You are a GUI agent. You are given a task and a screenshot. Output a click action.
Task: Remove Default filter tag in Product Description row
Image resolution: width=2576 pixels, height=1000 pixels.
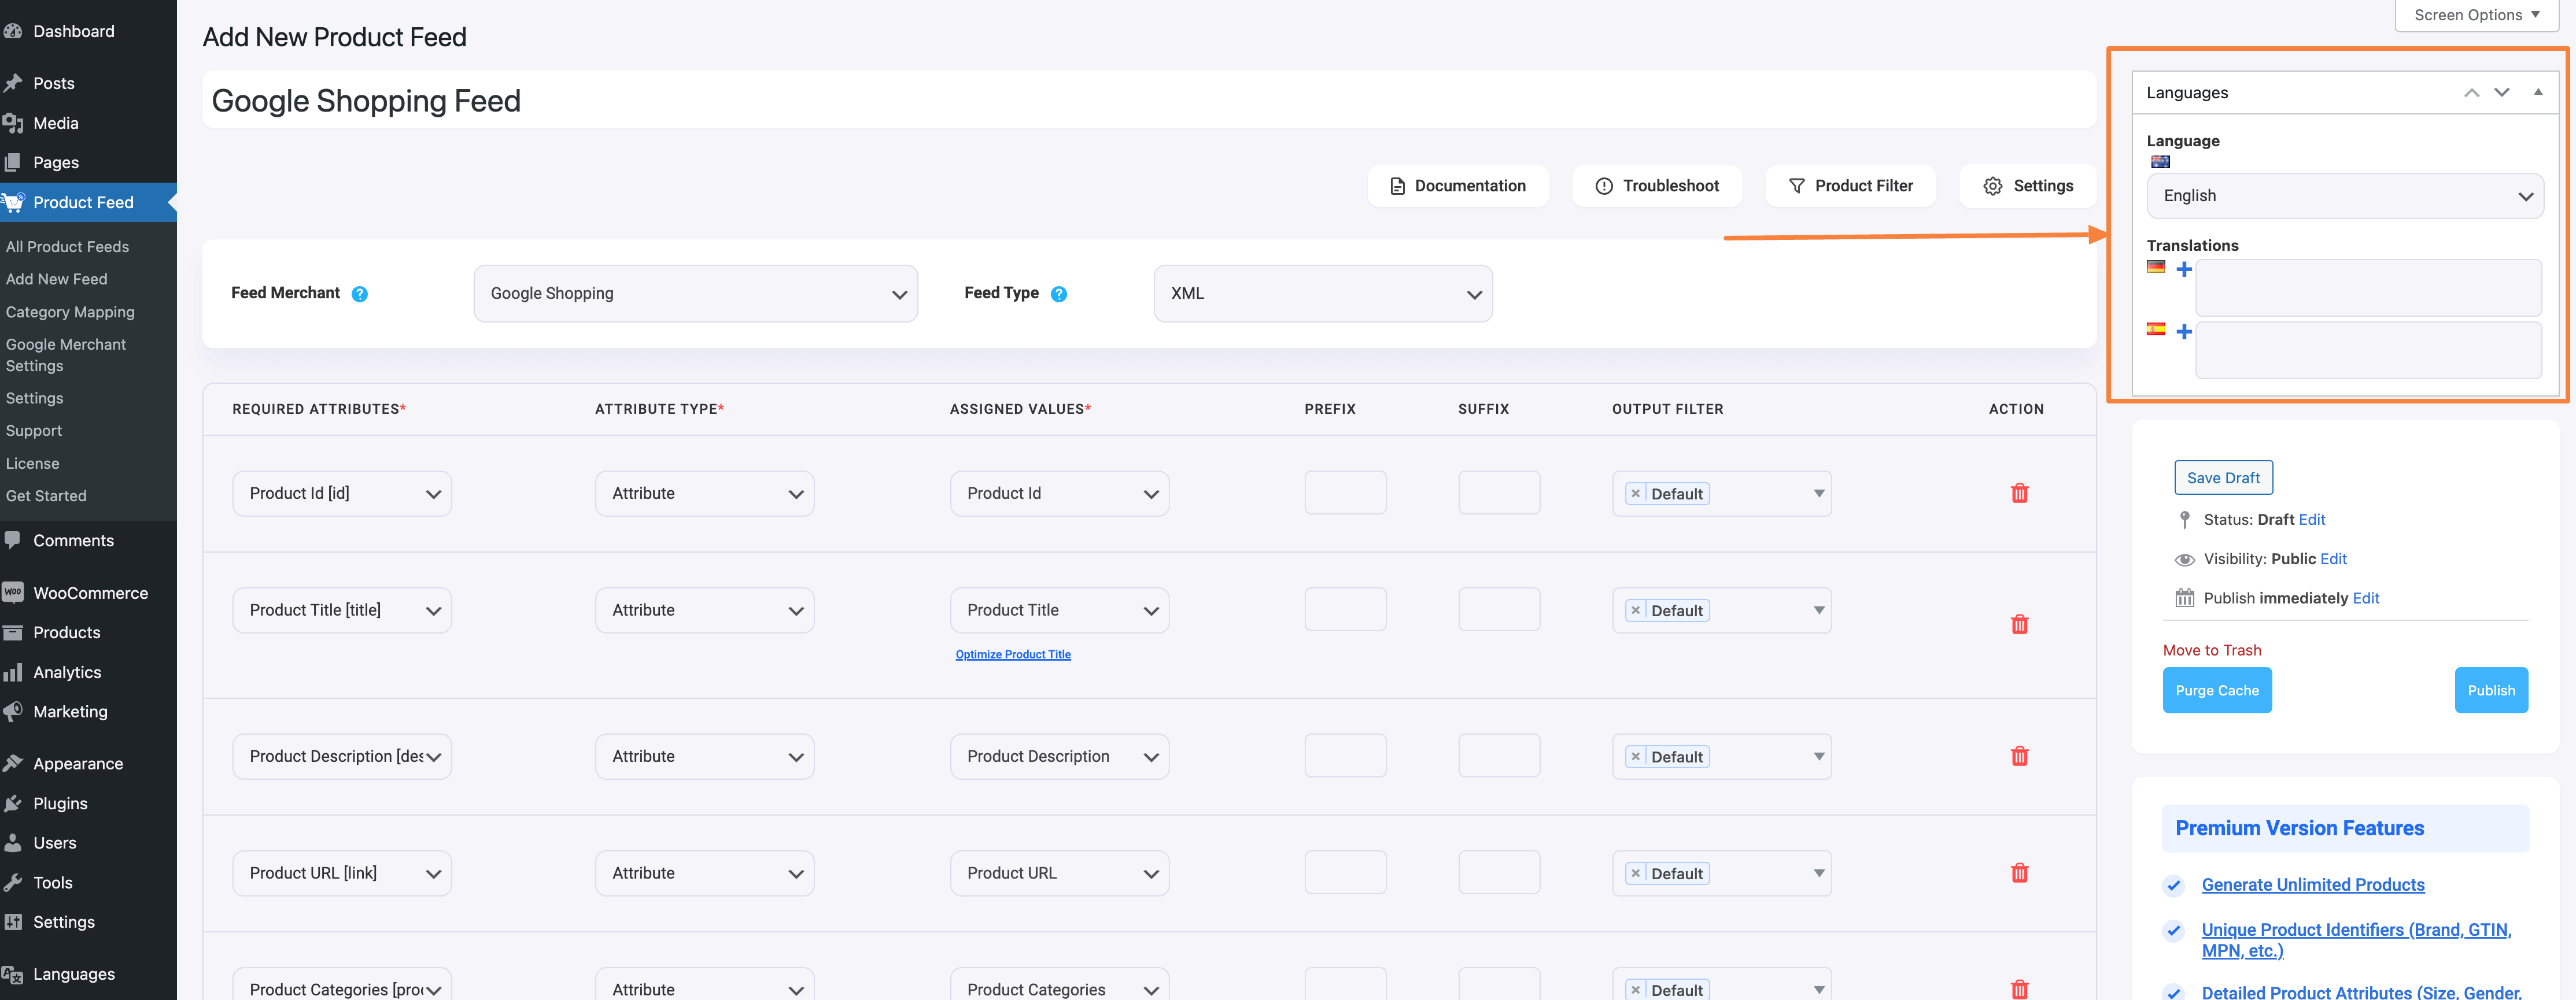[1635, 757]
